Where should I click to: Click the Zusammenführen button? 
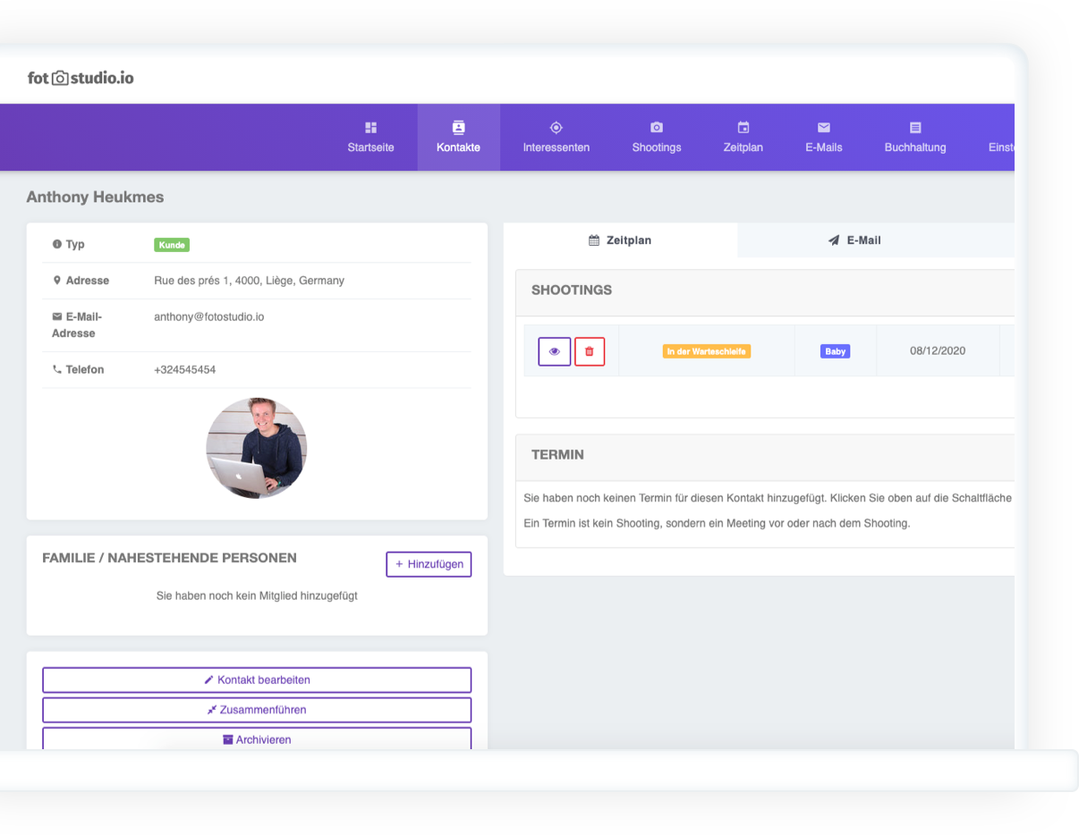coord(257,710)
